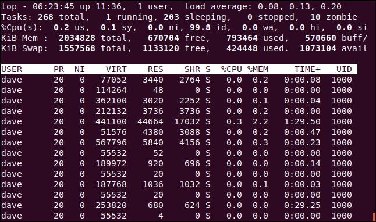Click the VIRT value 51576
376x222 pixels.
pyautogui.click(x=113, y=132)
